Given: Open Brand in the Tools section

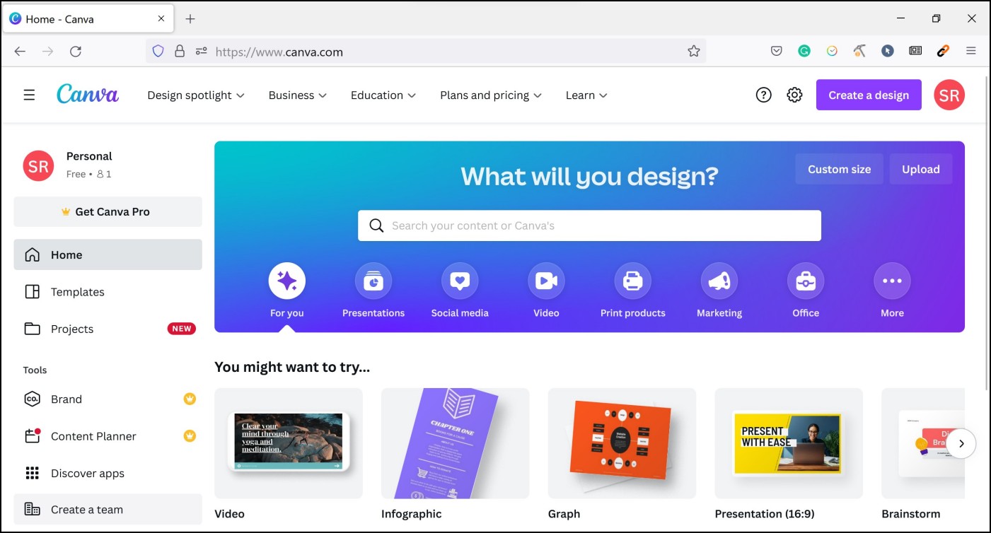Looking at the screenshot, I should point(108,399).
